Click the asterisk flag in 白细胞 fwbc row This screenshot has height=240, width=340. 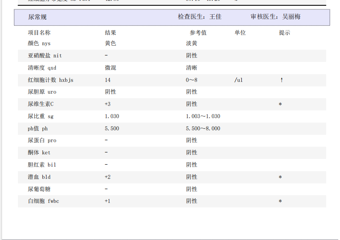[280, 202]
